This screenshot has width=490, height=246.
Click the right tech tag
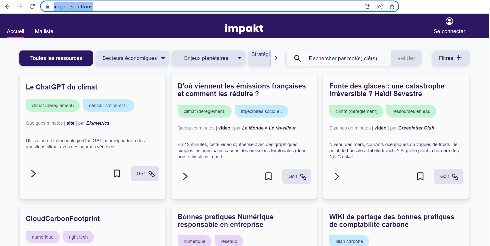pos(78,237)
